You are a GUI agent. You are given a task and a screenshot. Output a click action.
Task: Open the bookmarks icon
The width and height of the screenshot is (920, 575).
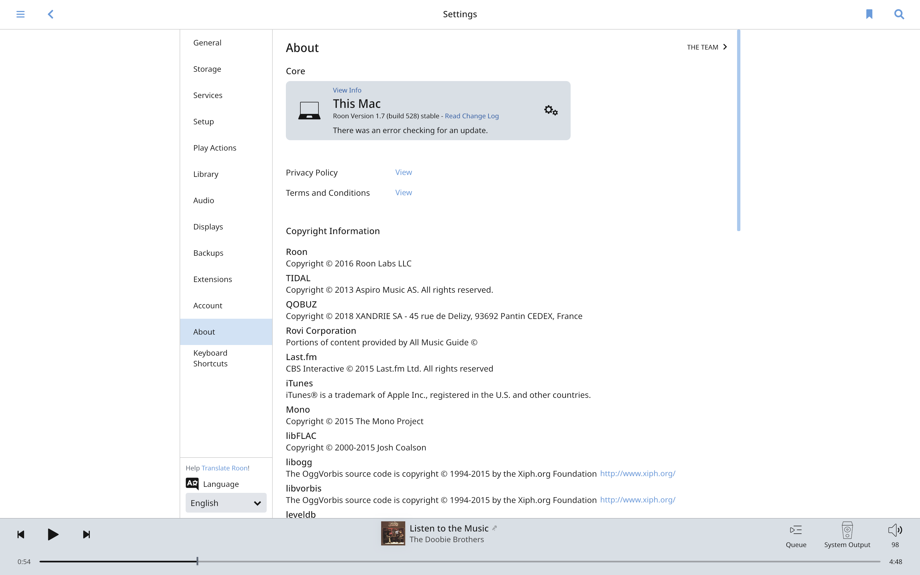coord(869,14)
